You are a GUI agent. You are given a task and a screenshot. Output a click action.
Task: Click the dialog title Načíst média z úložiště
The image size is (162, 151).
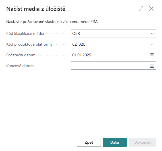[x=36, y=9]
